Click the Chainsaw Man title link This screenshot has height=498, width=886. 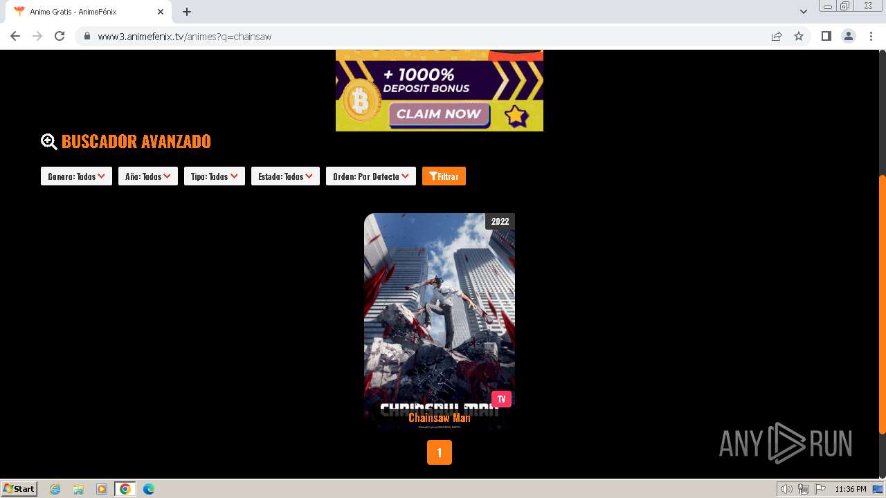(440, 418)
